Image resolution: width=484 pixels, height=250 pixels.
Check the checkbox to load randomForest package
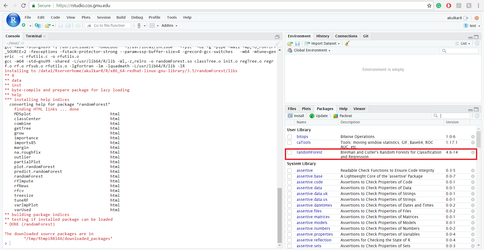click(x=289, y=152)
